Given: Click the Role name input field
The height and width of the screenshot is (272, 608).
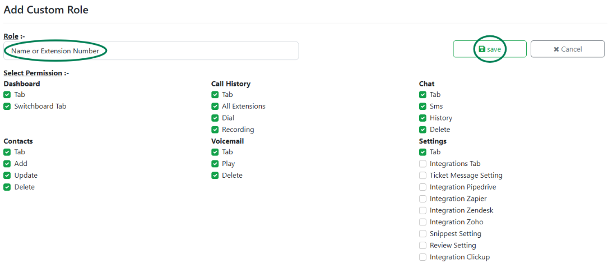Looking at the screenshot, I should coord(151,51).
